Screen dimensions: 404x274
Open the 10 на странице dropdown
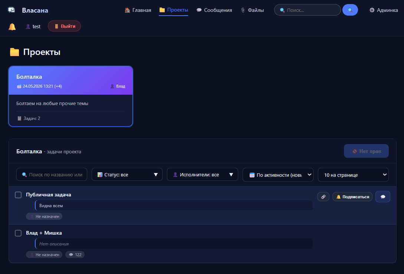[x=353, y=175]
